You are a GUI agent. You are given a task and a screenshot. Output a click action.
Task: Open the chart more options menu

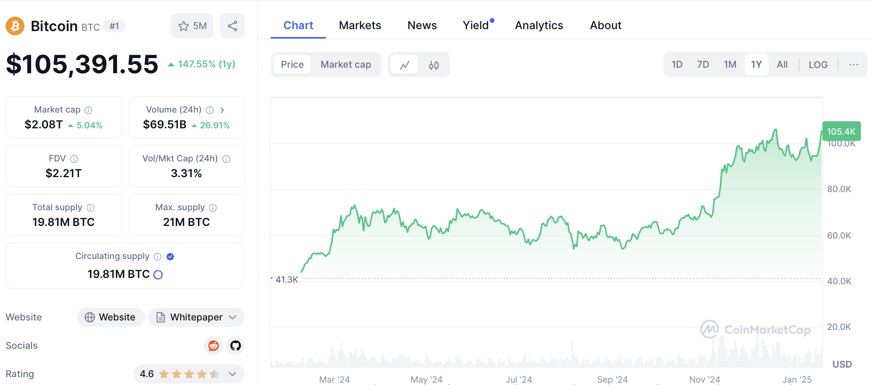853,65
